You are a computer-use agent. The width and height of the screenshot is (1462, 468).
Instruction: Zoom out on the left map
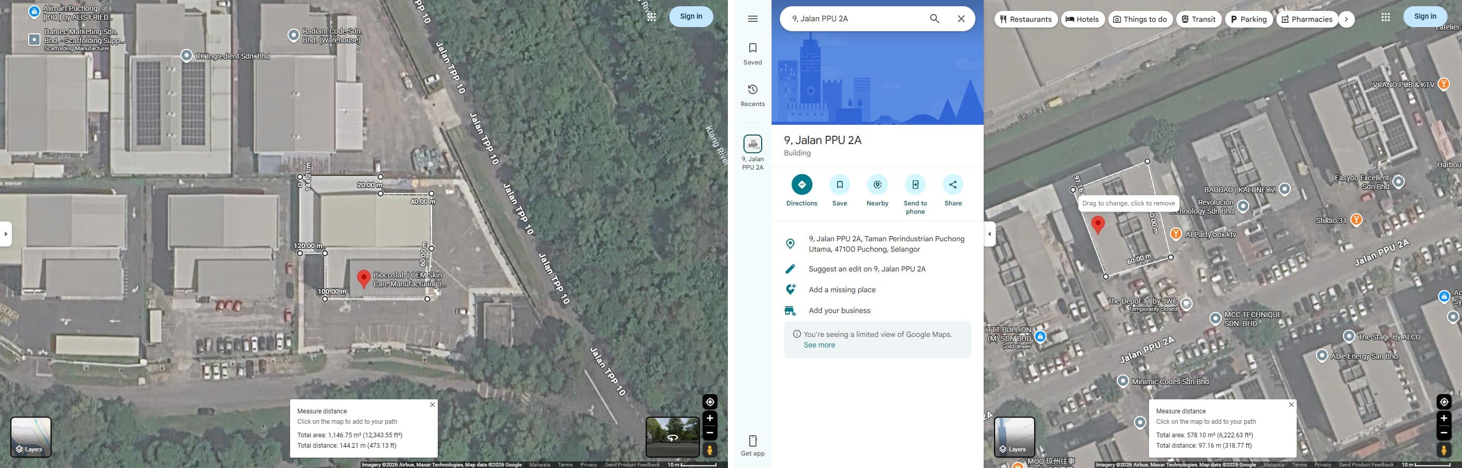click(710, 433)
